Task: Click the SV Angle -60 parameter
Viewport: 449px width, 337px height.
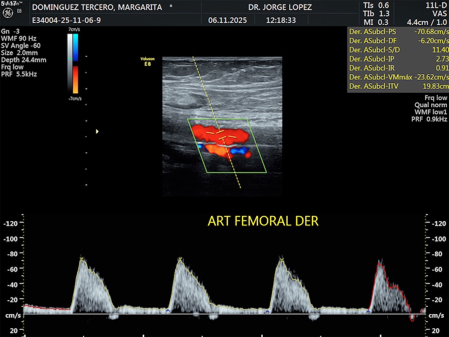Action: coord(21,45)
